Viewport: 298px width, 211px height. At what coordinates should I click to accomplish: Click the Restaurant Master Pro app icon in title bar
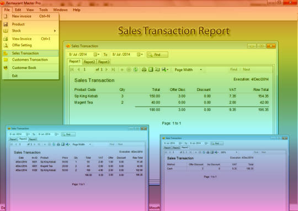tap(2, 3)
